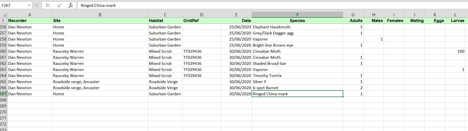
Task: Select column L header
Action: [455, 15]
